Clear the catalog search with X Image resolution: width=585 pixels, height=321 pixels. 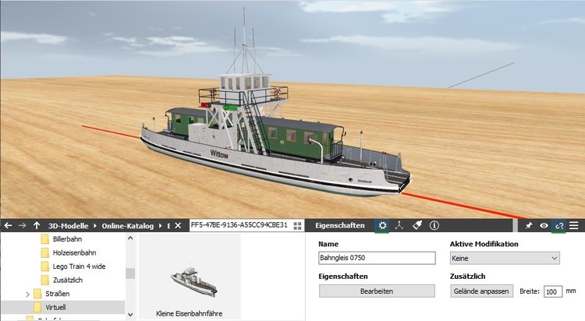[x=178, y=226]
